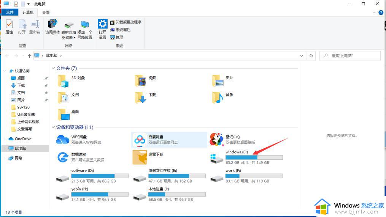Open quick access toolbar customize dropdown
386x217 pixels.
click(29, 4)
